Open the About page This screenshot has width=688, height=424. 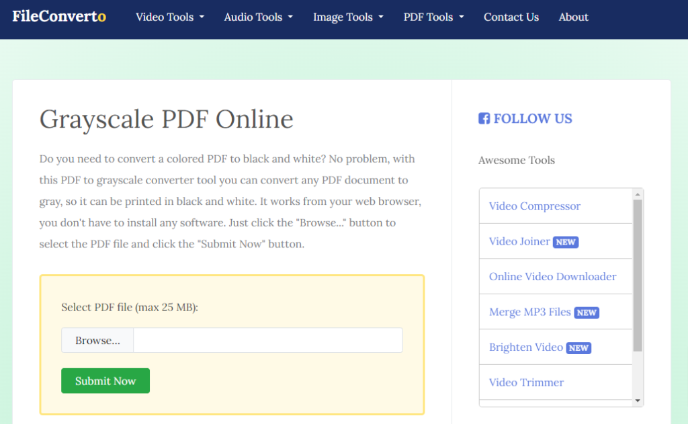pyautogui.click(x=573, y=17)
